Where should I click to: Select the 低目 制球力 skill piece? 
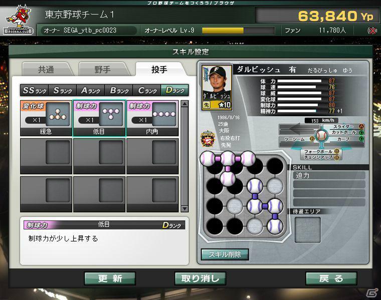coord(99,118)
